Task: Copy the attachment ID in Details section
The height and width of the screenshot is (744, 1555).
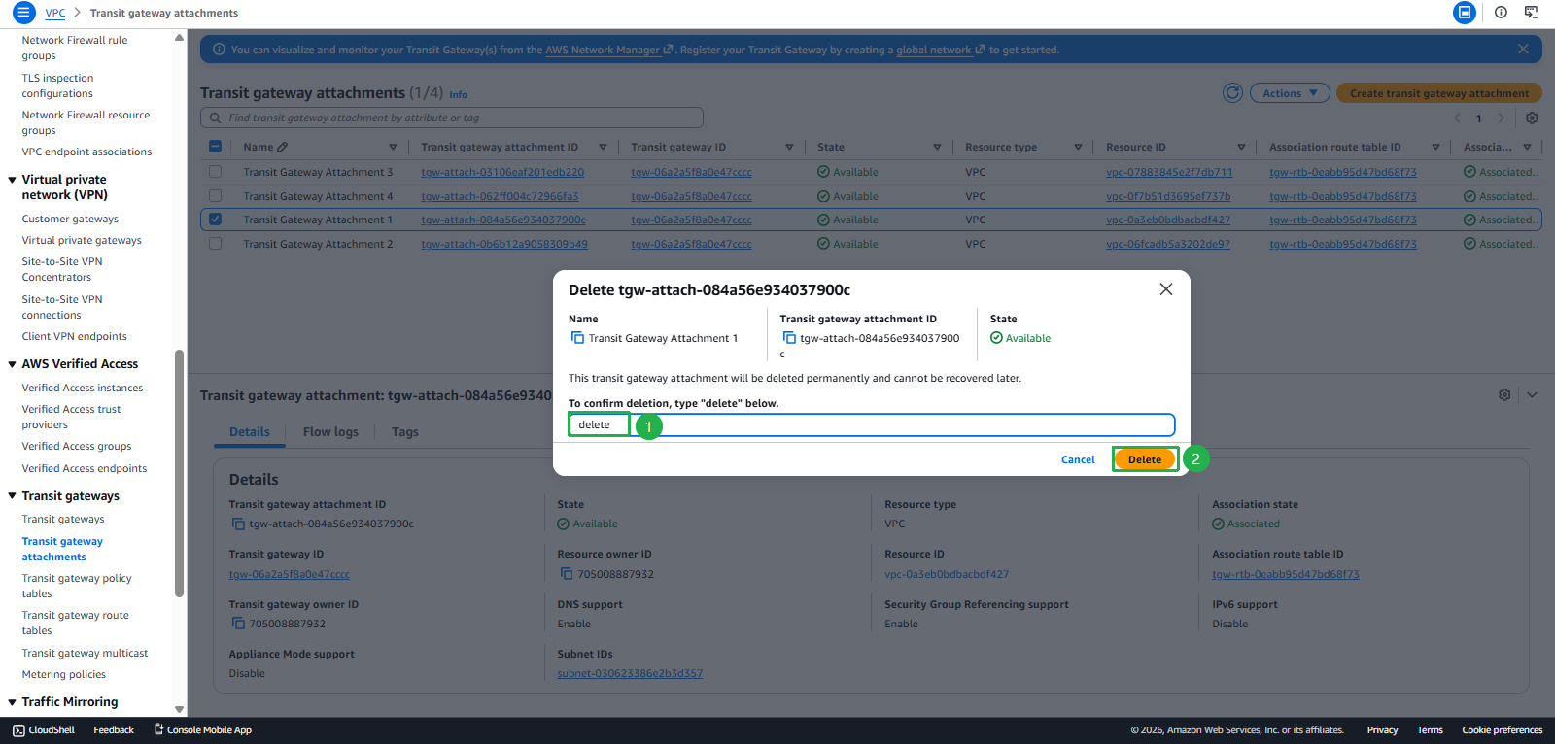Action: [x=238, y=524]
